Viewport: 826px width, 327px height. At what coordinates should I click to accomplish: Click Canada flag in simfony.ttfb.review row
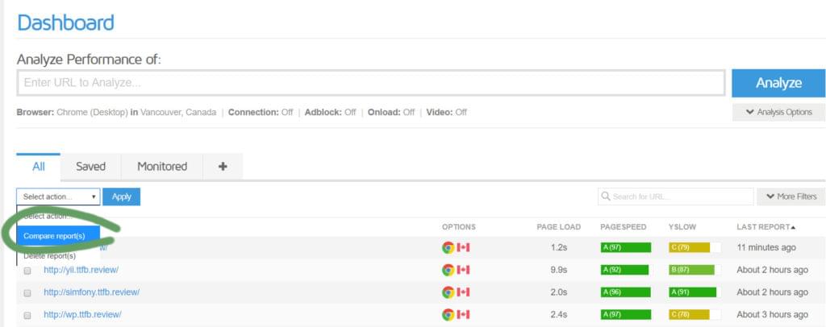tap(463, 292)
